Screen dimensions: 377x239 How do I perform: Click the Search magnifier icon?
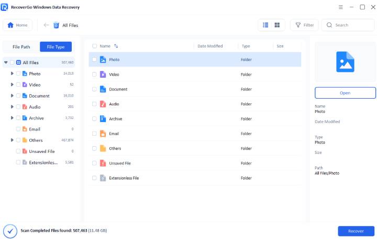tap(329, 25)
